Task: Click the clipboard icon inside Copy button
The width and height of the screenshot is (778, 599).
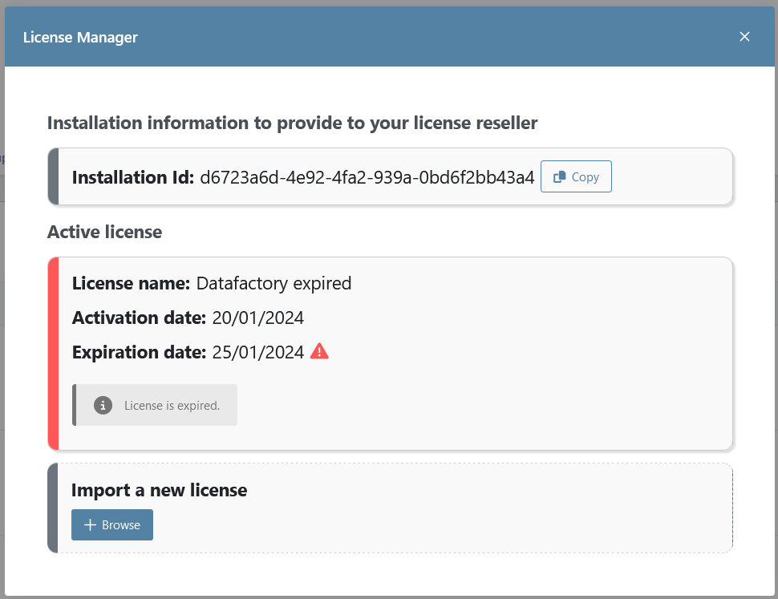Action: pos(561,177)
